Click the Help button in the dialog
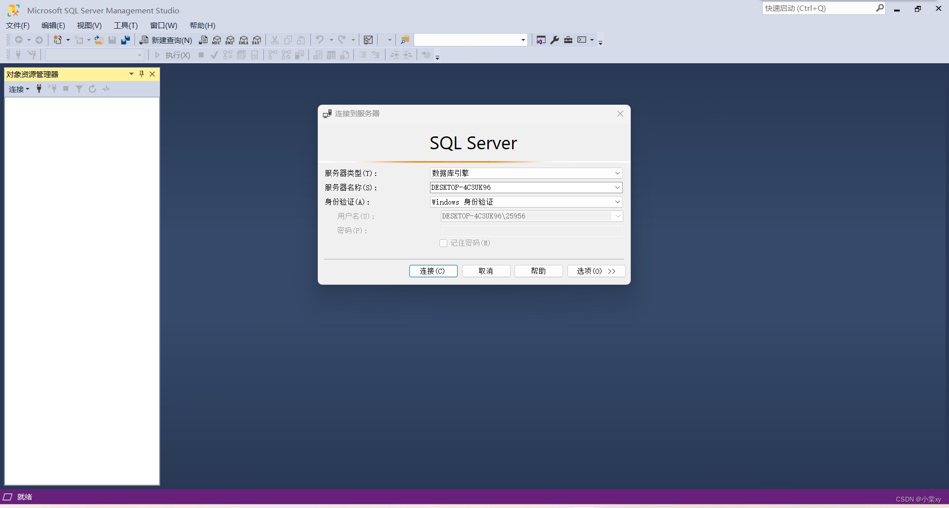 click(x=538, y=271)
